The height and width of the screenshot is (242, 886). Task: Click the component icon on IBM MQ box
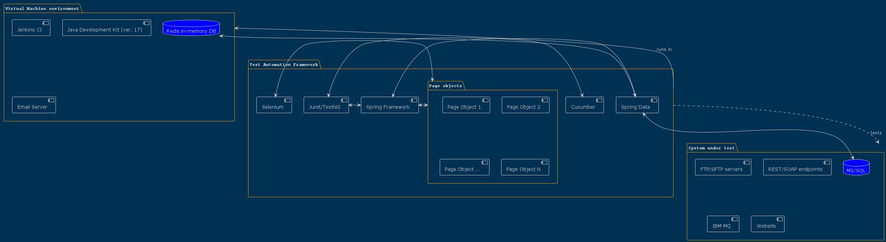click(x=734, y=219)
